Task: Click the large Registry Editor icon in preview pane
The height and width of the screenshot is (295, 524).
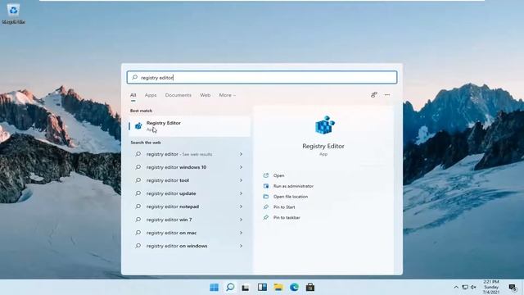Action: tap(324, 125)
